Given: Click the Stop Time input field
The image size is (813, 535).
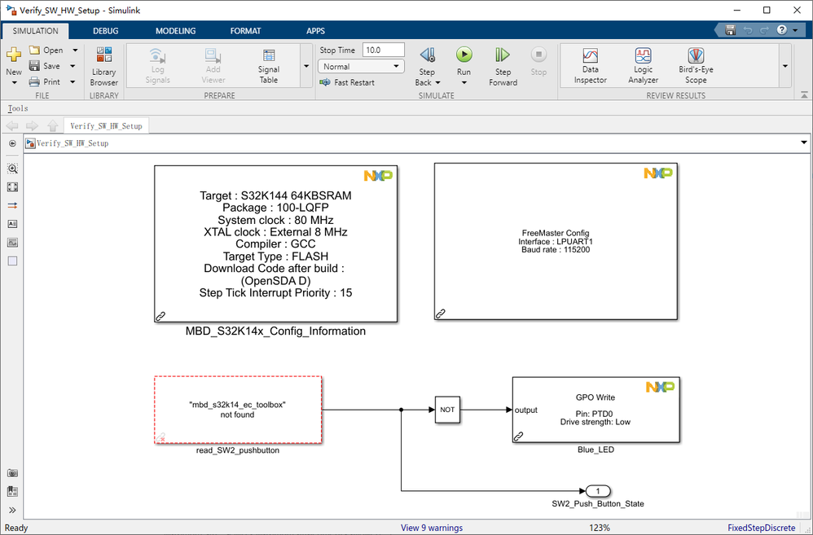Looking at the screenshot, I should pos(383,50).
